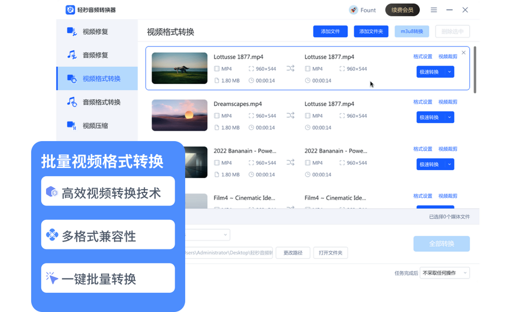The height and width of the screenshot is (312, 511).
Task: Expand dropdown arrow beside first 极速转换 button
Action: click(449, 72)
